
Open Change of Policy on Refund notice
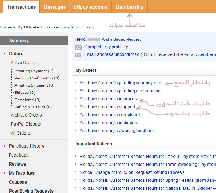click(132, 172)
